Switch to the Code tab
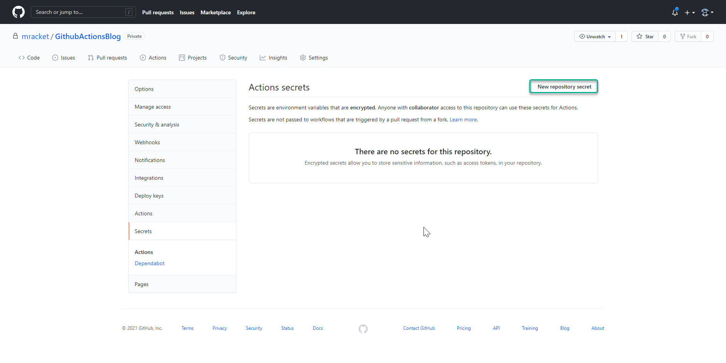 click(29, 58)
